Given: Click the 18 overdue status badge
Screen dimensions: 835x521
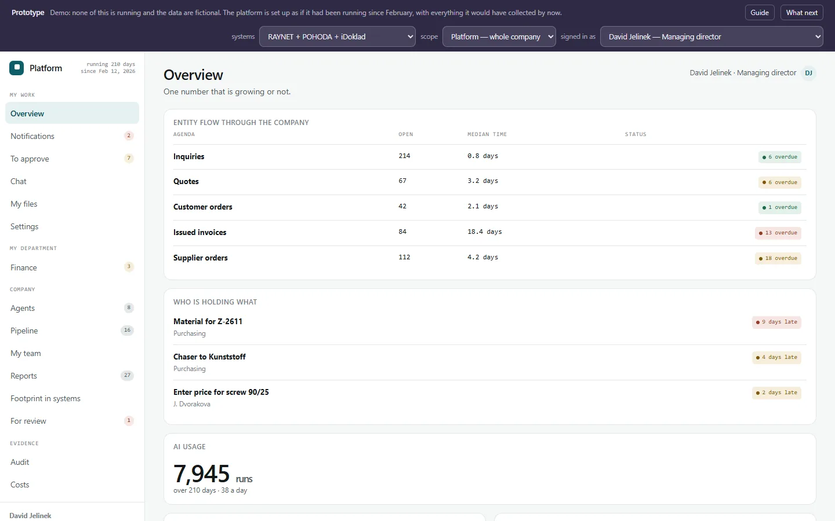Looking at the screenshot, I should click(x=778, y=258).
